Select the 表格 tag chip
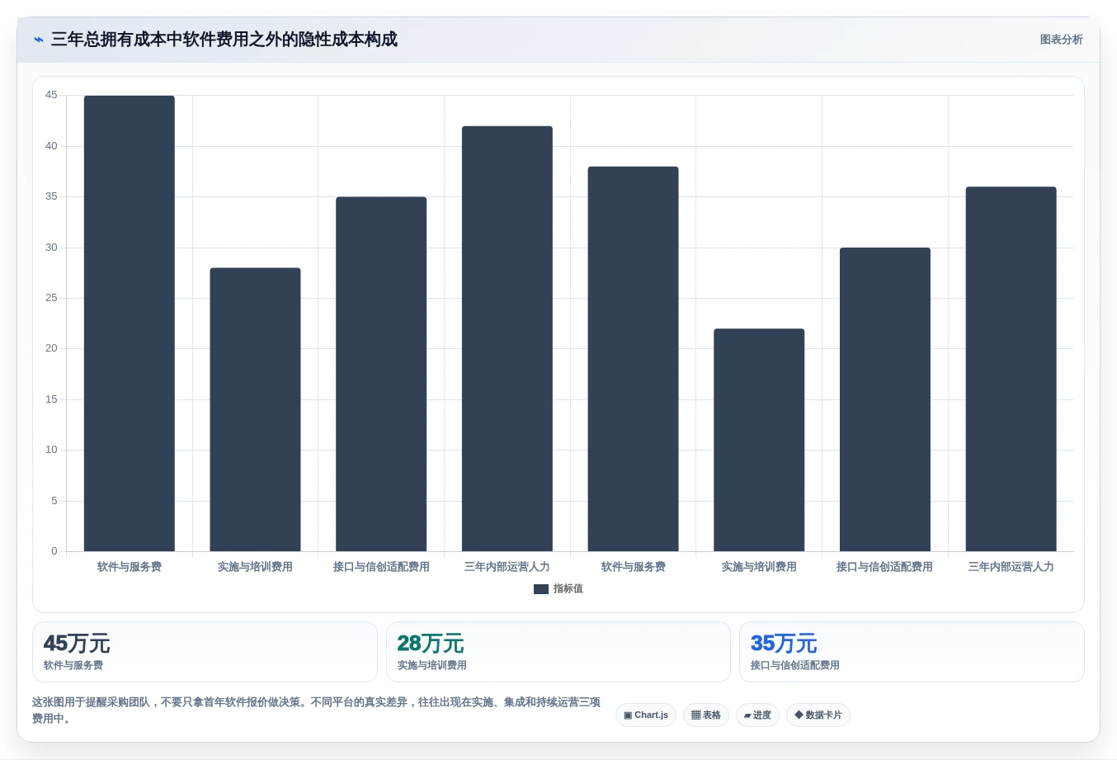Screen dimensions: 1117x760 click(x=706, y=715)
